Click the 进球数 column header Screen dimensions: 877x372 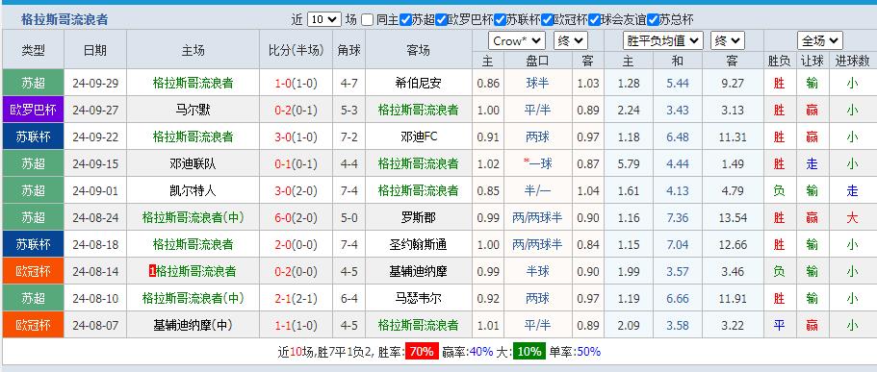pyautogui.click(x=852, y=61)
